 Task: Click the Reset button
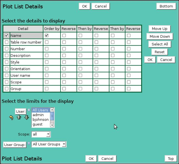159,52
